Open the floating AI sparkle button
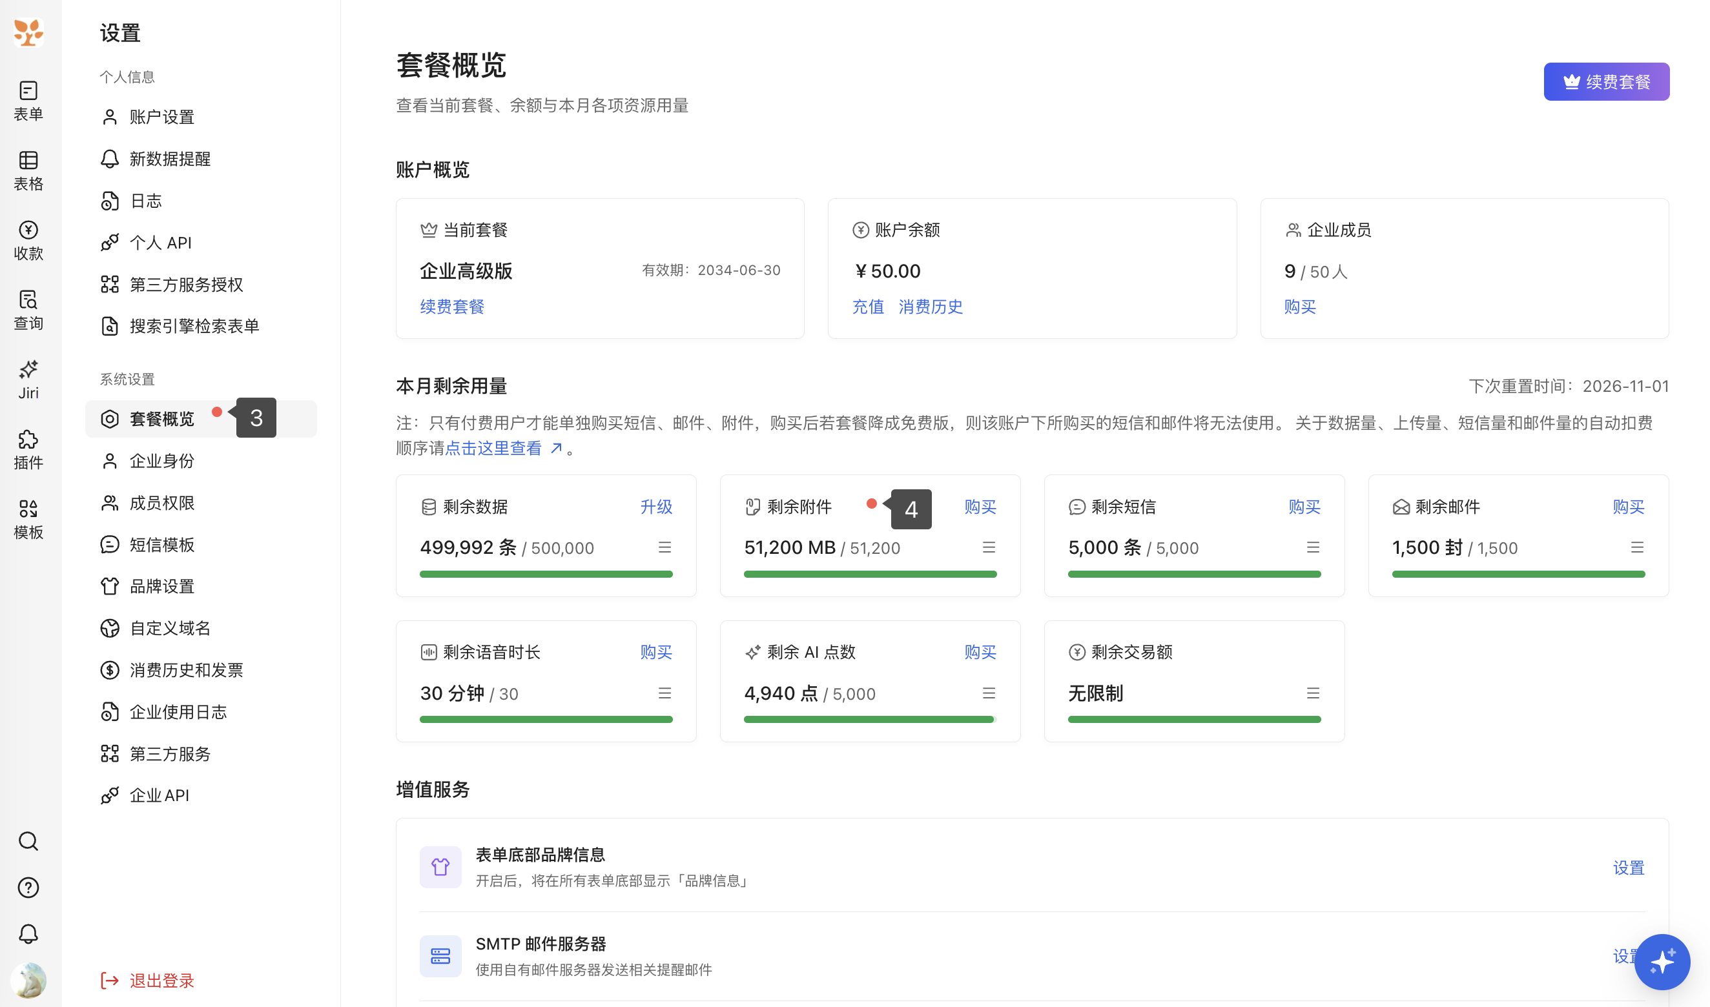 1662,962
